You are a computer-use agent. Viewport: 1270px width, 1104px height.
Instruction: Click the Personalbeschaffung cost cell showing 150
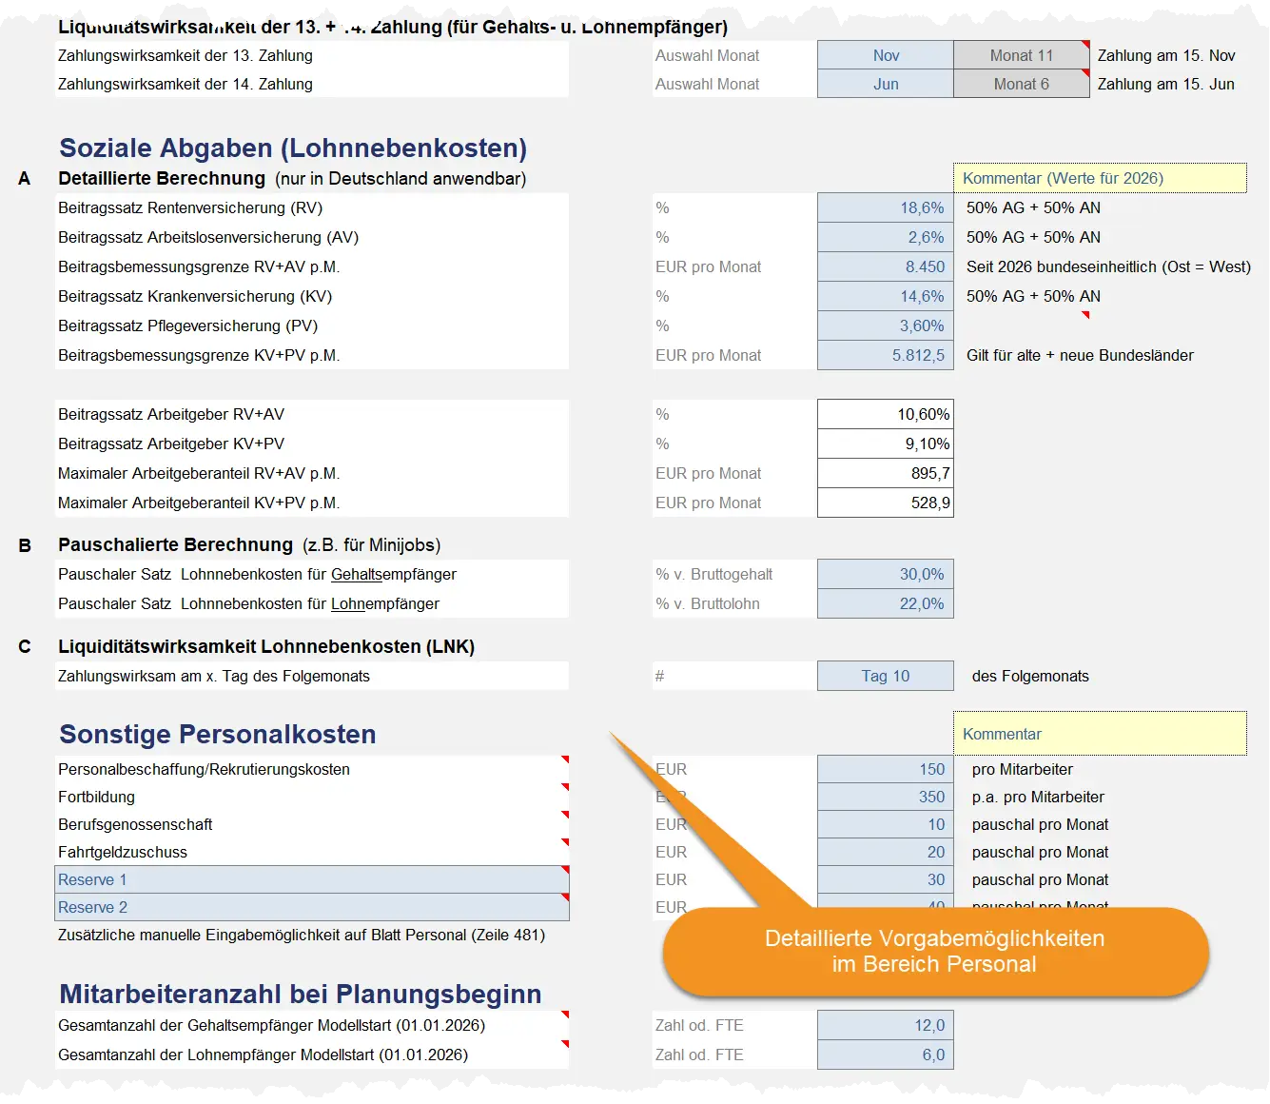click(x=885, y=769)
